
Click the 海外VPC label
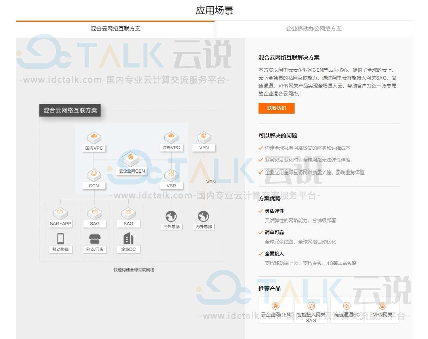(x=171, y=148)
